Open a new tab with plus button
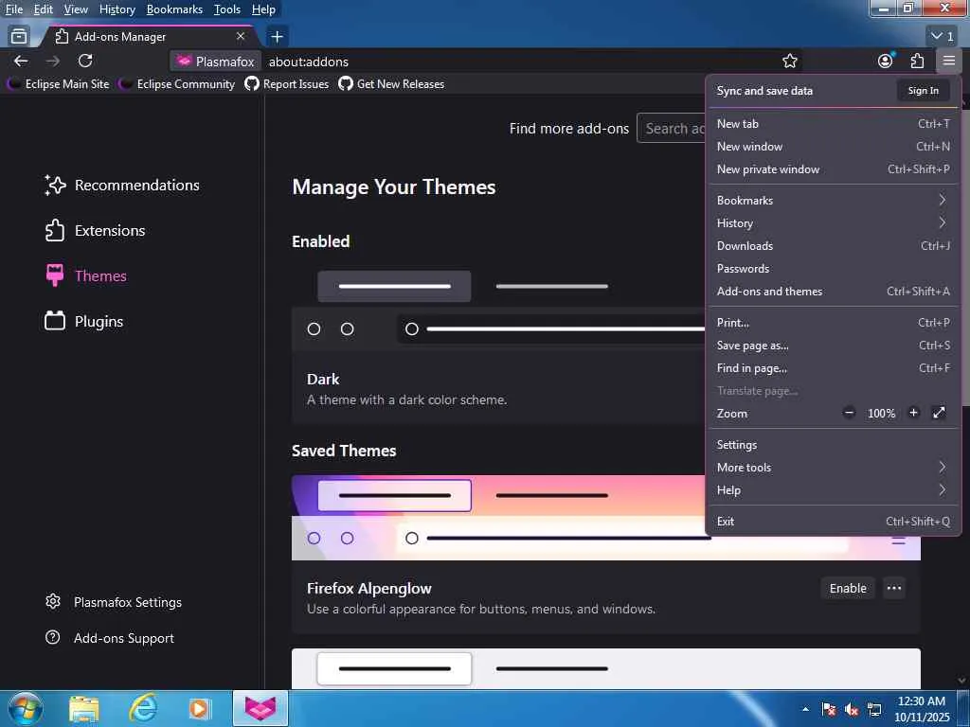Image resolution: width=970 pixels, height=727 pixels. click(x=278, y=37)
